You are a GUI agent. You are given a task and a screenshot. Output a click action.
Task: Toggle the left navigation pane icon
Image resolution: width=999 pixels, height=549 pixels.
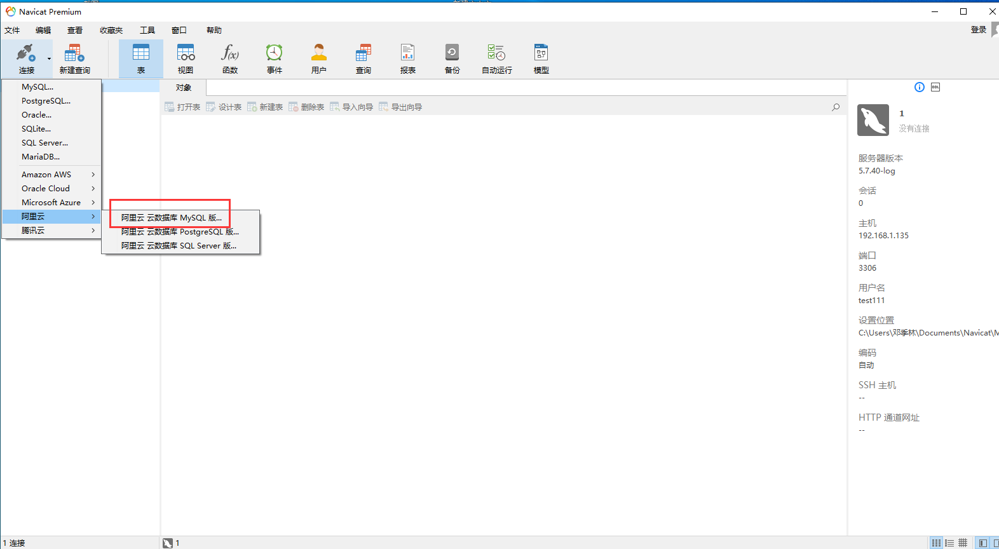pos(982,543)
